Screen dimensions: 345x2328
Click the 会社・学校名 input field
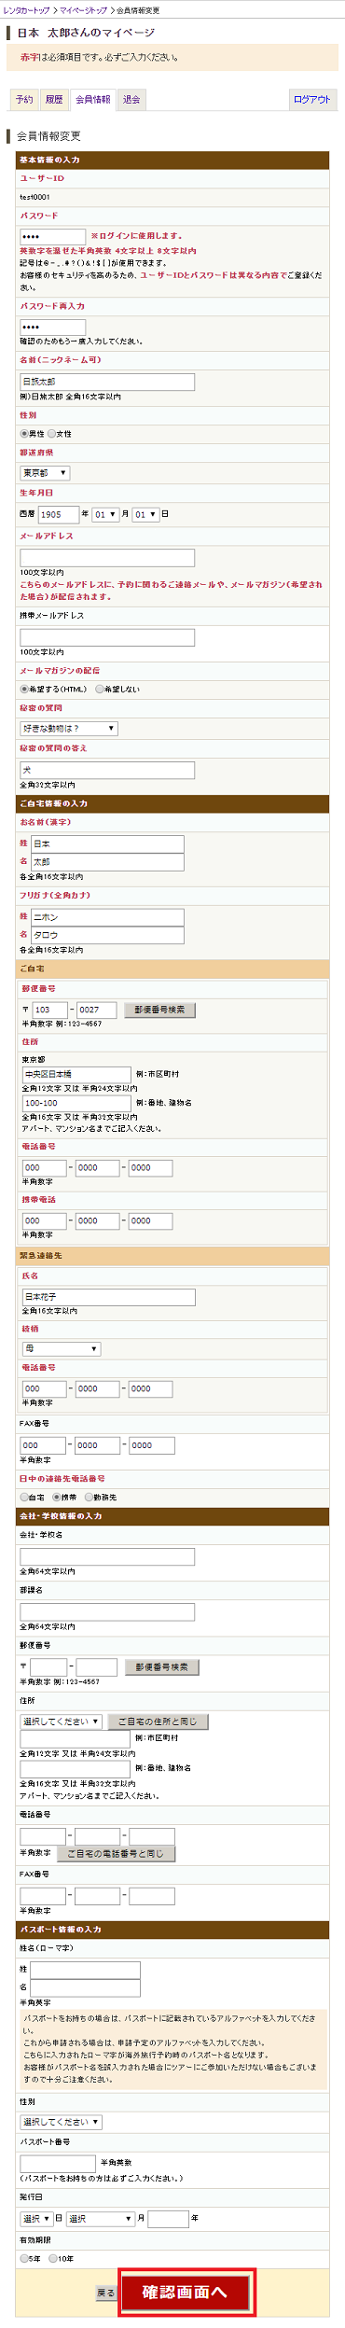click(x=107, y=1556)
